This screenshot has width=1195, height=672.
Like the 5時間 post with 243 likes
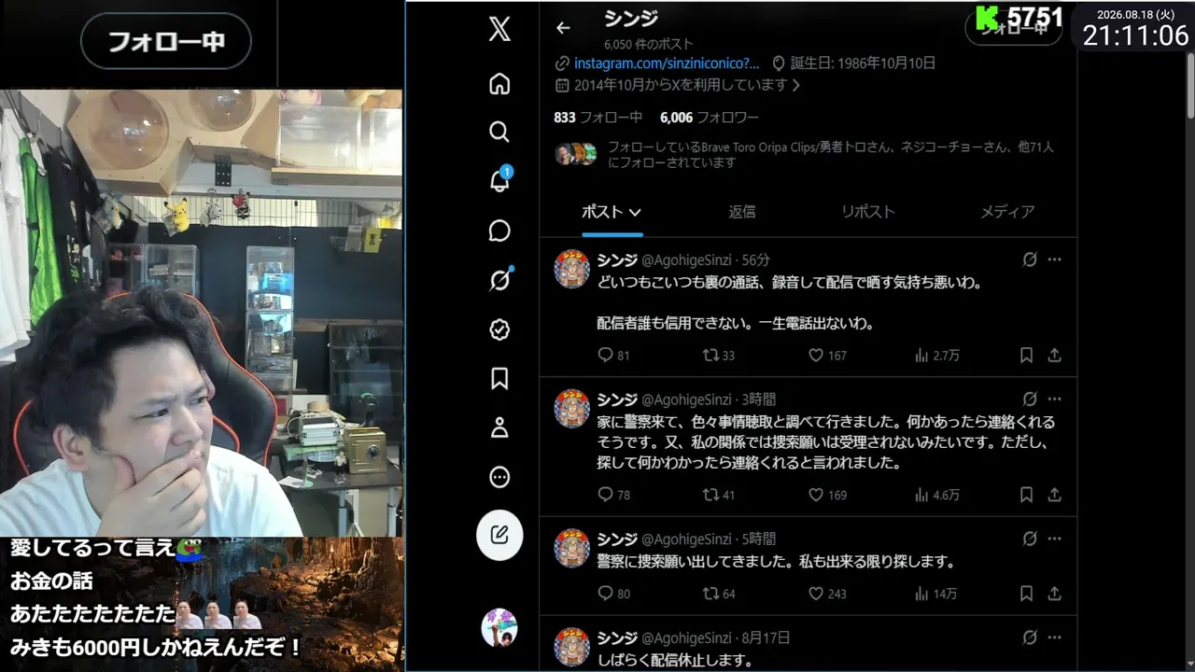point(827,594)
